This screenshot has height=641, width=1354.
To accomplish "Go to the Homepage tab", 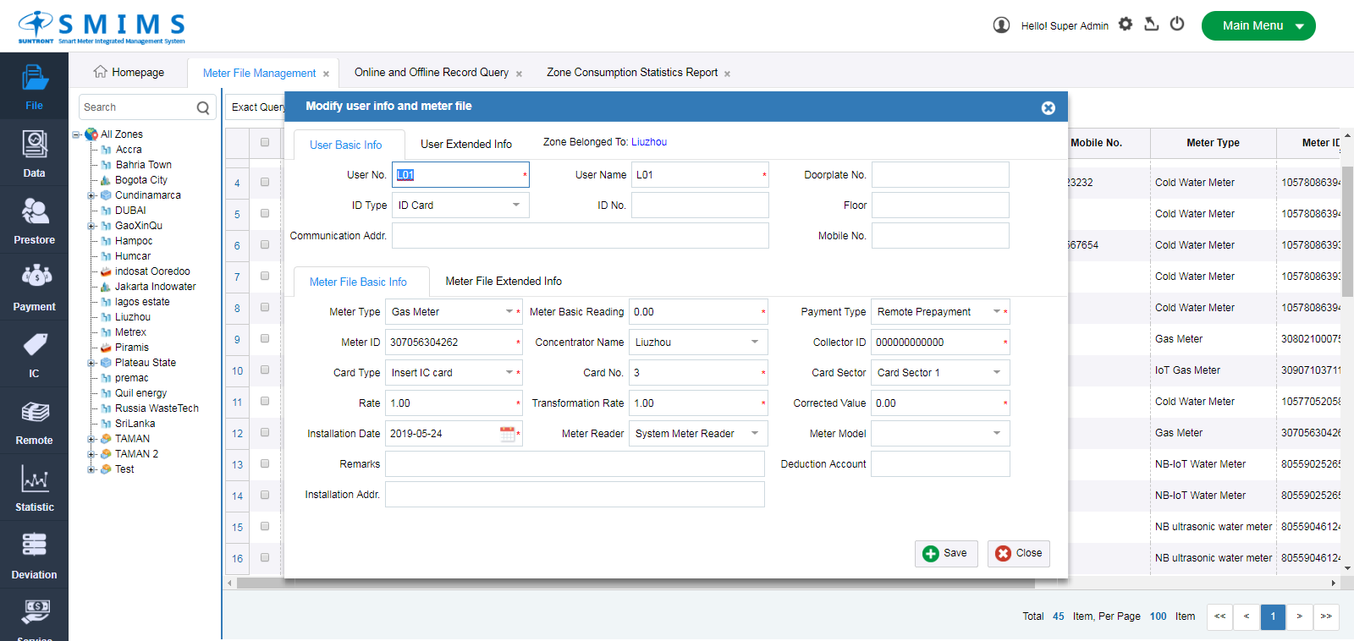I will click(129, 73).
